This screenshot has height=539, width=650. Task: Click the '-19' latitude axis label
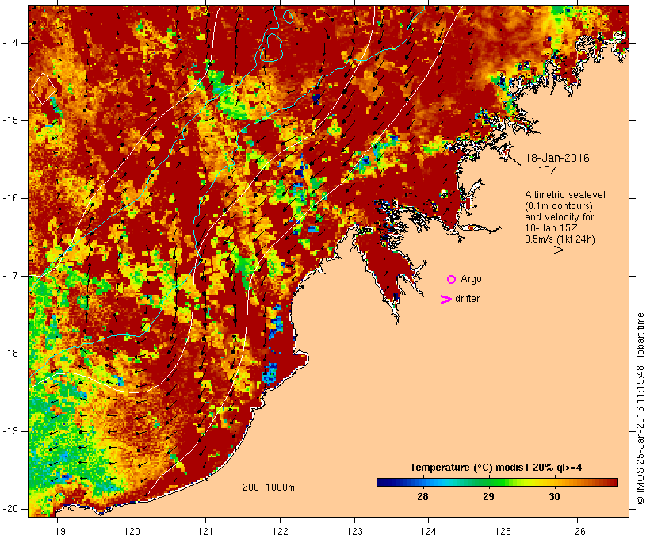click(x=10, y=431)
